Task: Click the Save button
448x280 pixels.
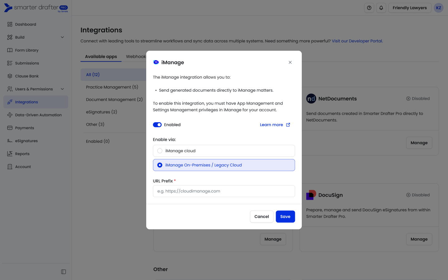Action: click(285, 217)
